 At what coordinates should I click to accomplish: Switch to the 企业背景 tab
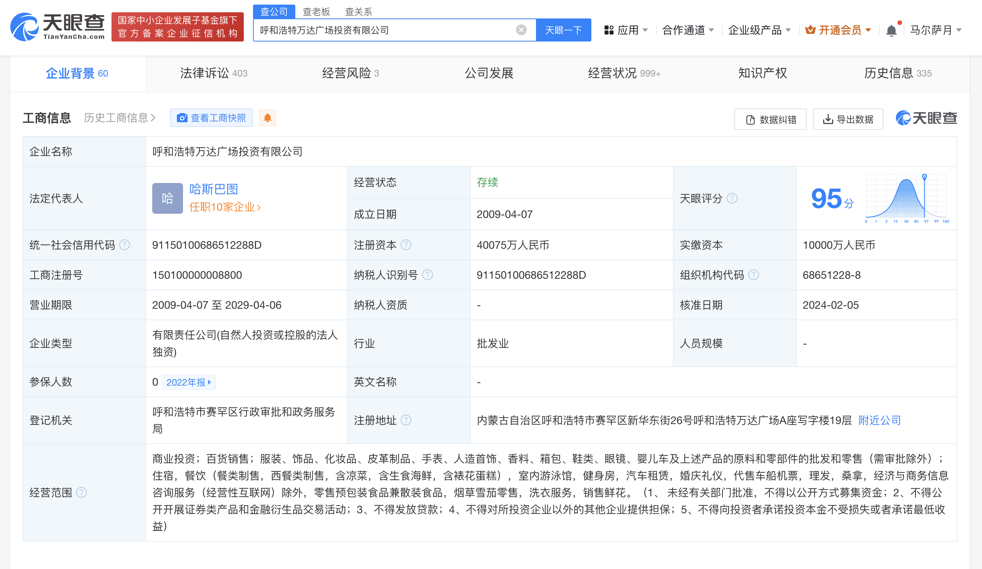pos(78,73)
